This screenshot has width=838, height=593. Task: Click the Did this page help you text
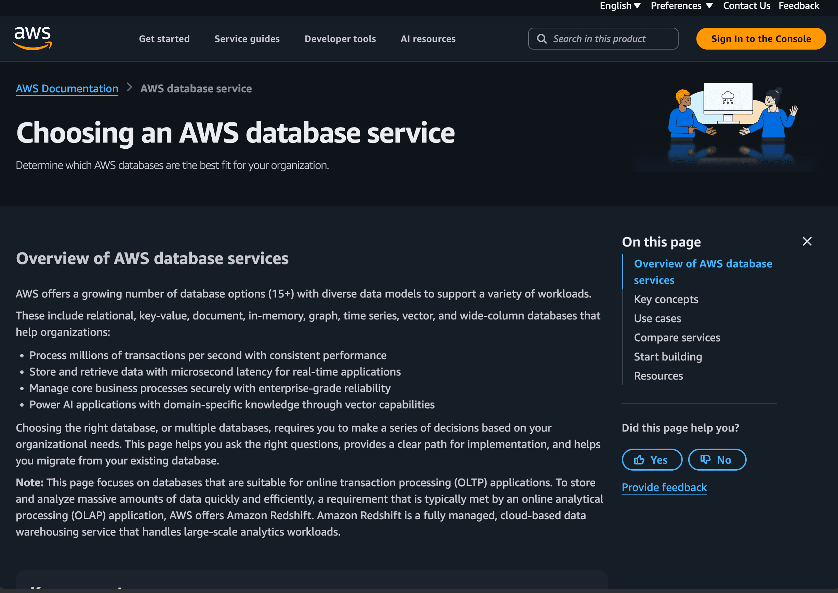(x=680, y=428)
